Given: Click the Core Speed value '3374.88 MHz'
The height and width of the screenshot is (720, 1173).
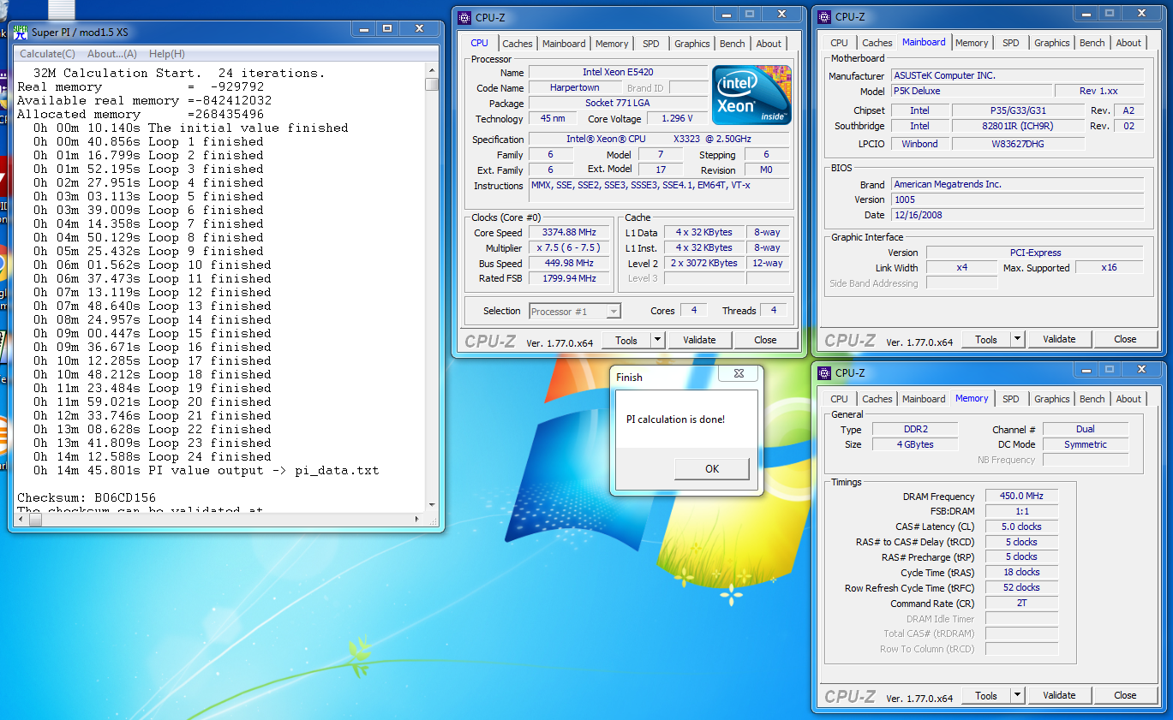Looking at the screenshot, I should 569,233.
